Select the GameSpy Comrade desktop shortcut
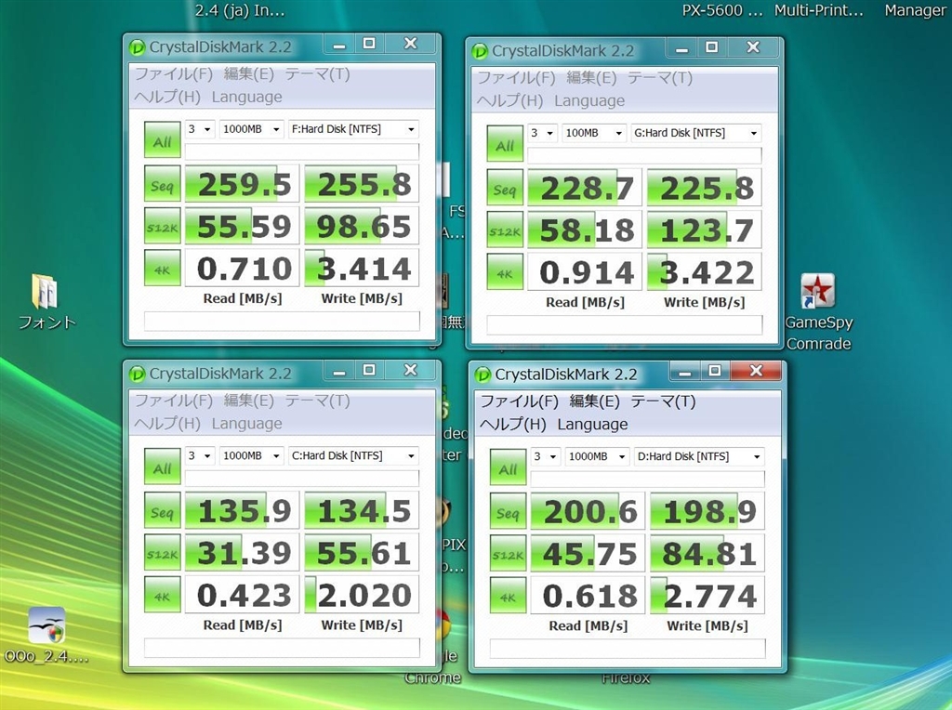 818,312
